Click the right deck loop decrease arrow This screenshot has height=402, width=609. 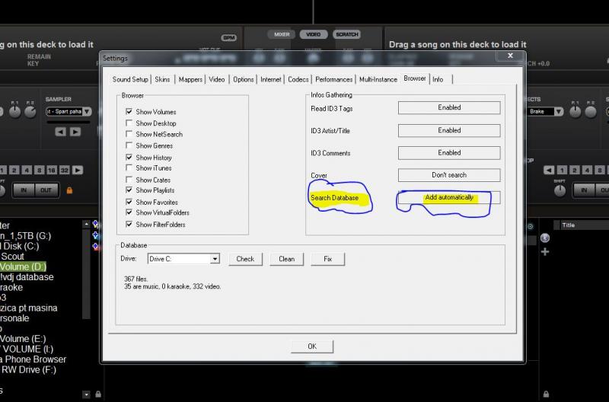(549, 170)
